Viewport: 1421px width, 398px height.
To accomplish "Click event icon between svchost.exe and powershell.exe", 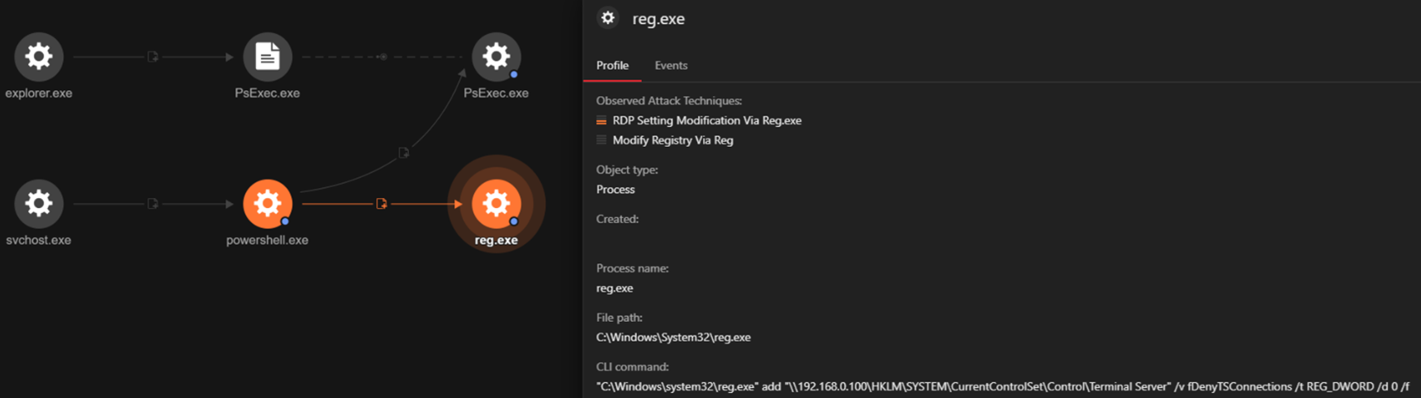I will point(153,204).
